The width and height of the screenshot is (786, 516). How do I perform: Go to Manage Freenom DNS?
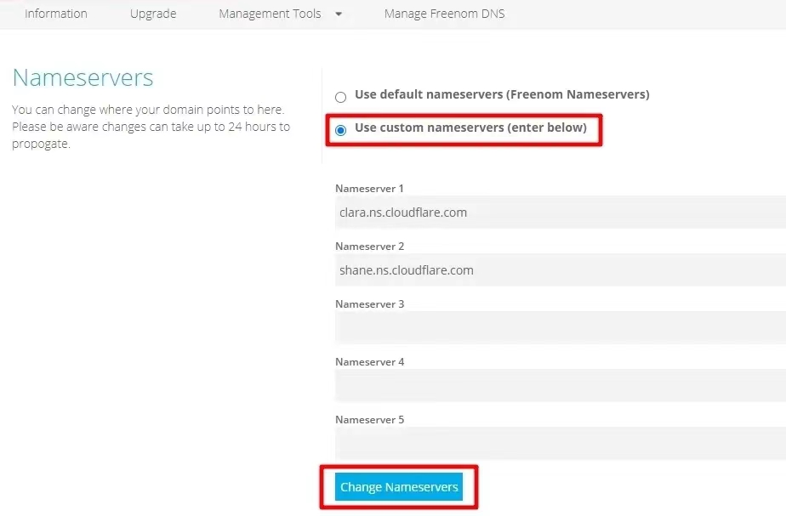(444, 14)
